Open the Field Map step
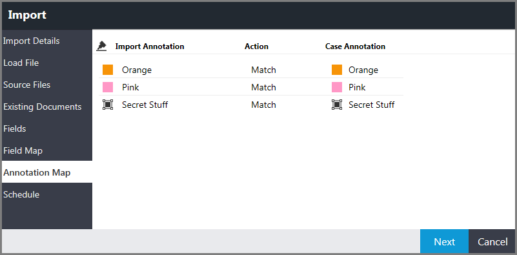The image size is (517, 255). coord(47,151)
